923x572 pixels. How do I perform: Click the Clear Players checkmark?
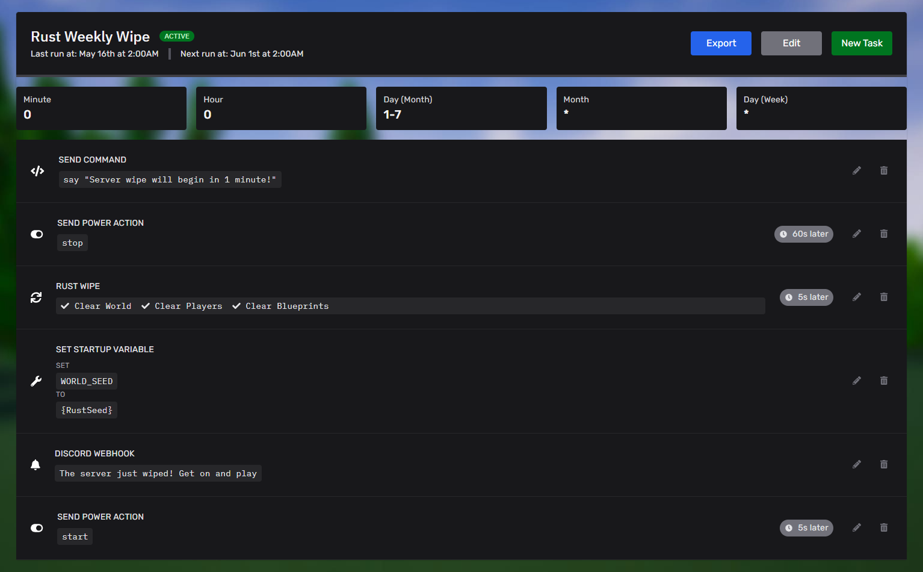[146, 306]
